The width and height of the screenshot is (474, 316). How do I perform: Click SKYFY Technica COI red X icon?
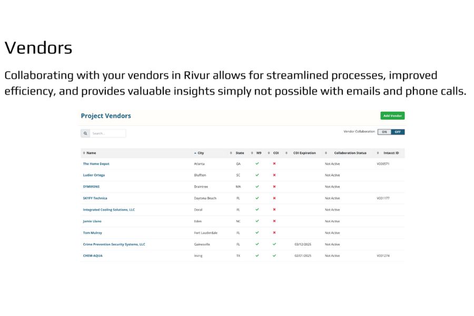coord(274,198)
